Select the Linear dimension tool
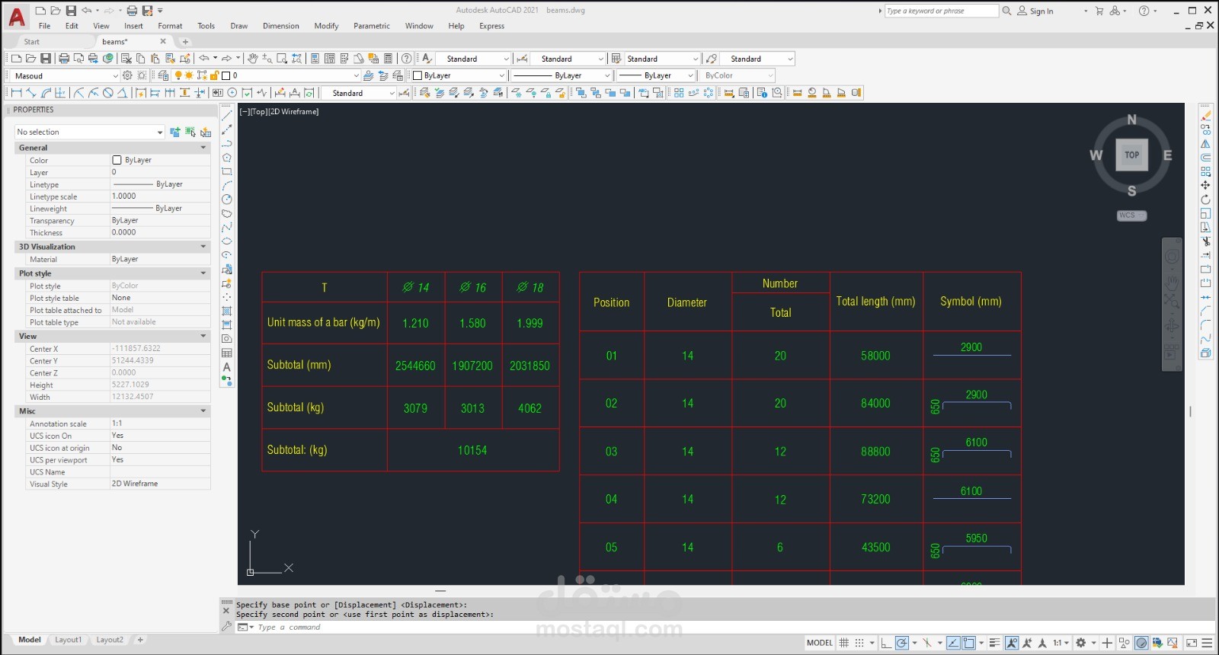Image resolution: width=1219 pixels, height=655 pixels. [x=16, y=93]
